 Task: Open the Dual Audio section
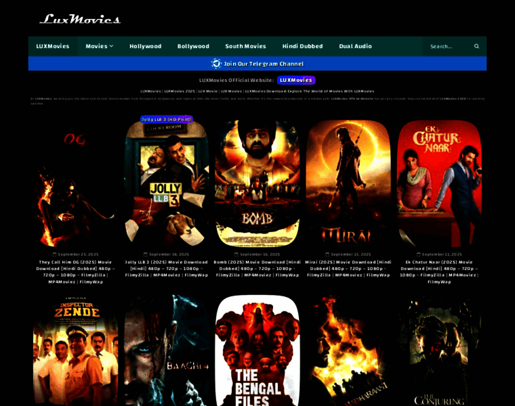[355, 46]
